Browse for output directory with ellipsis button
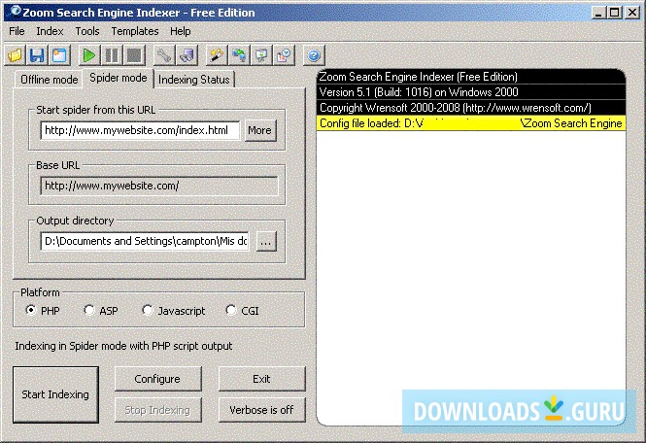 pos(266,241)
